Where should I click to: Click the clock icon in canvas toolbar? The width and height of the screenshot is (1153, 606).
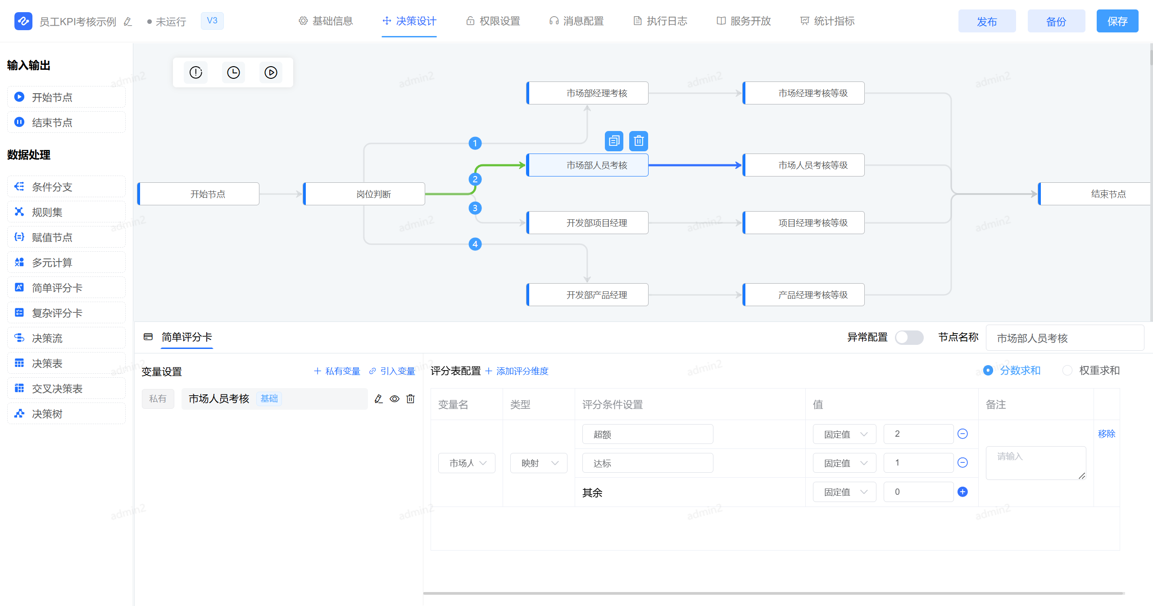click(x=233, y=72)
